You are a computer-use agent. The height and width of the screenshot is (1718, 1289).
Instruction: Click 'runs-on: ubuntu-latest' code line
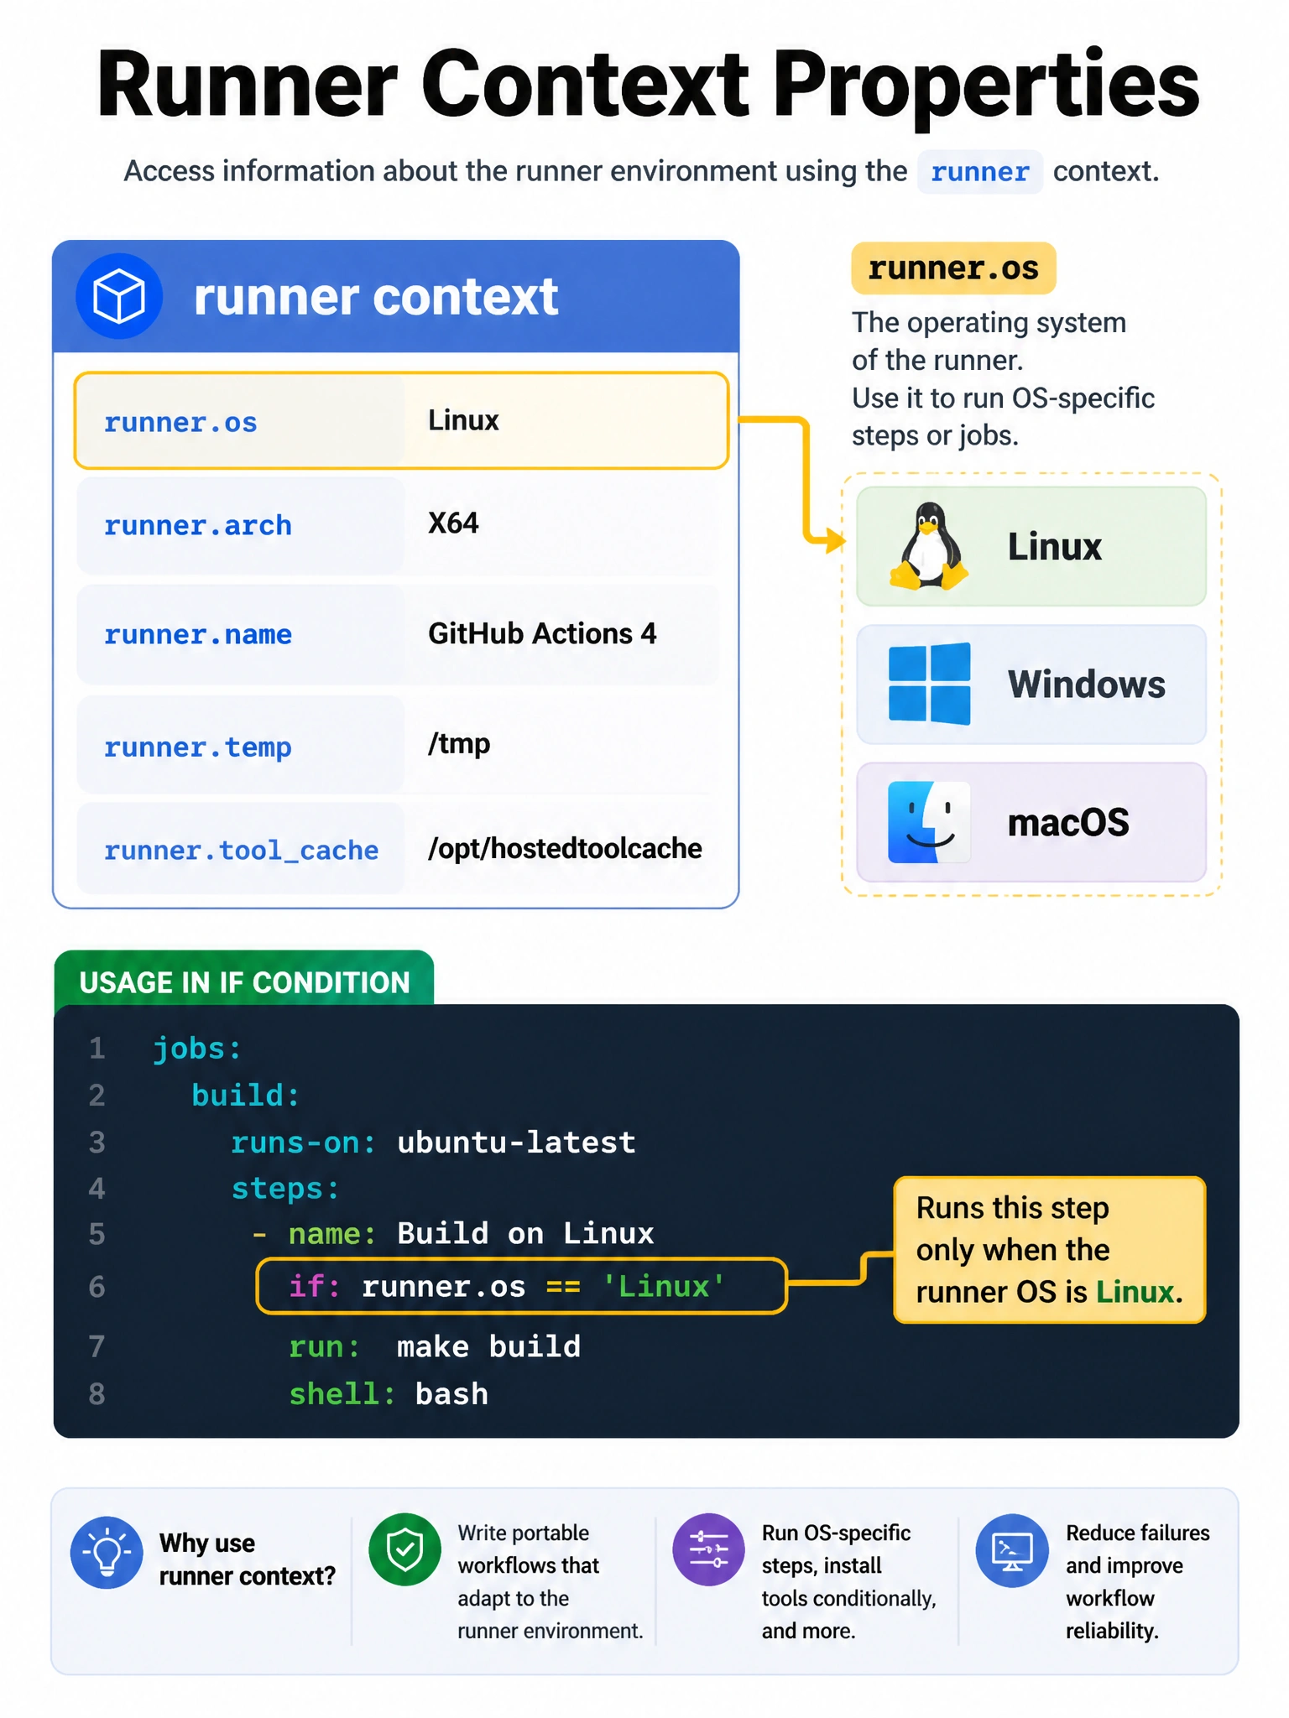tap(433, 1143)
